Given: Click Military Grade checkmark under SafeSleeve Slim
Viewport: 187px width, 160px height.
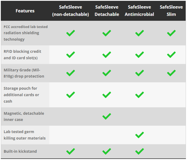Looking at the screenshot, I should click(x=171, y=73).
